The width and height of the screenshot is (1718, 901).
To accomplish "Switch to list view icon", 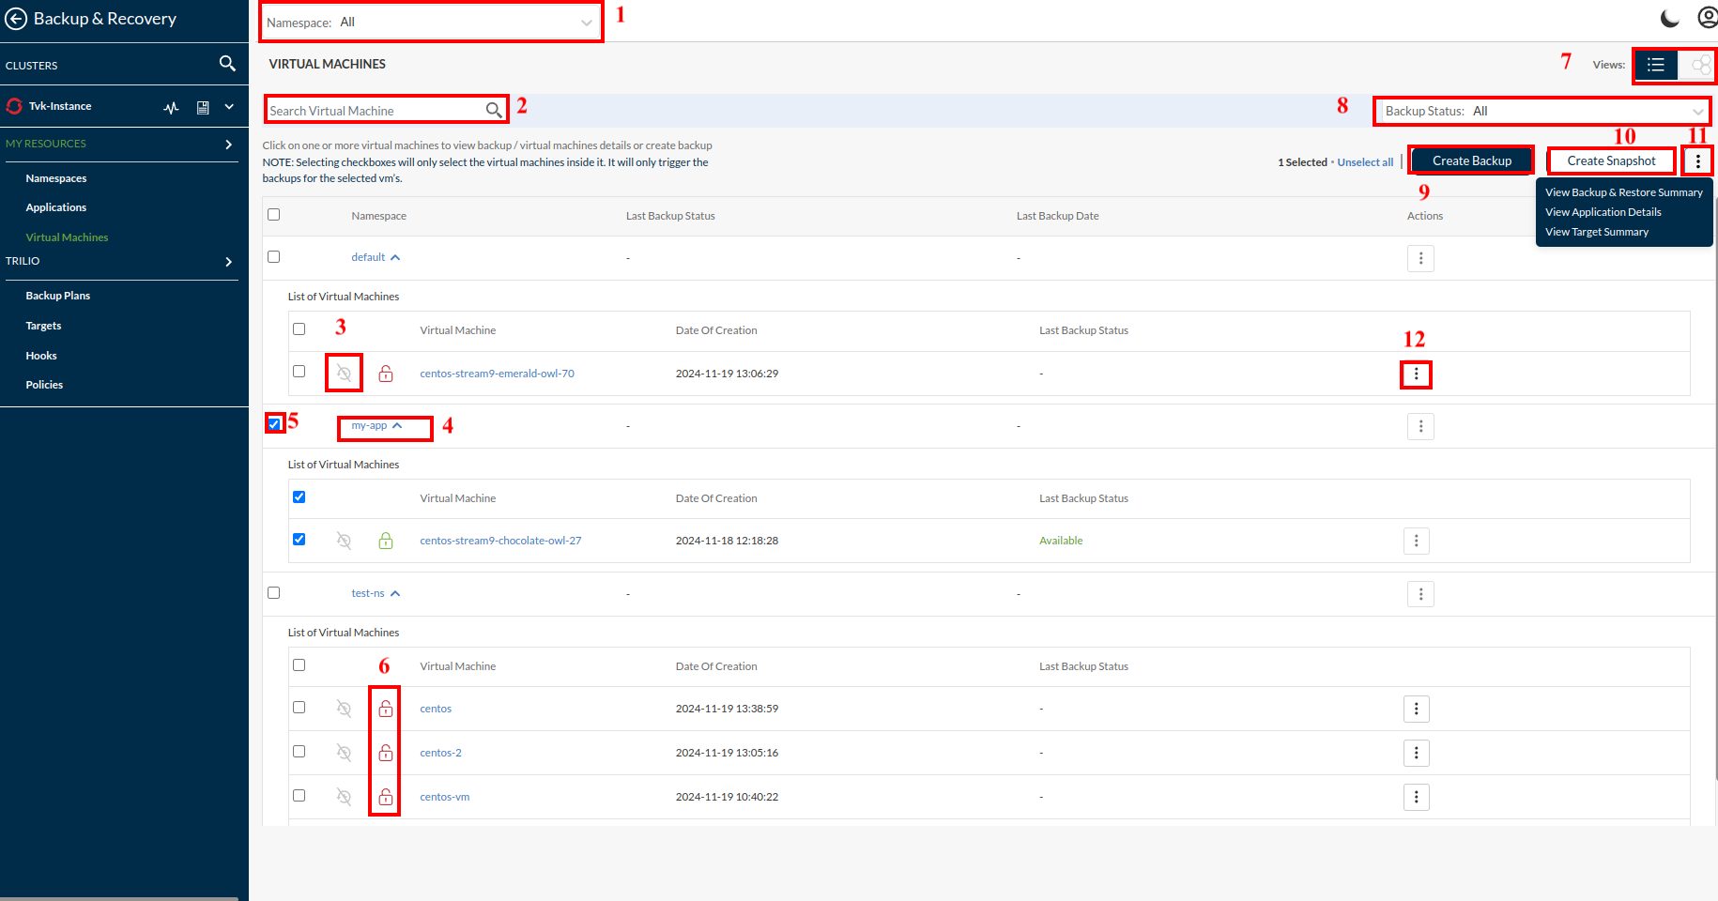I will [1656, 65].
